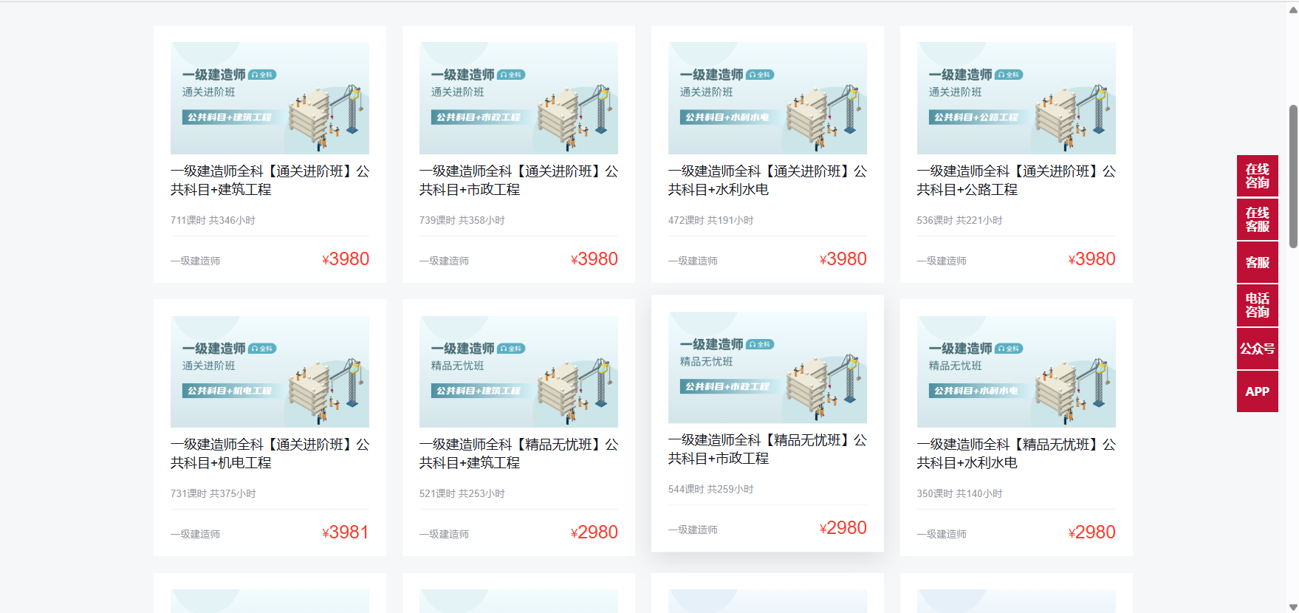Click 536课时 共221小时 text
The height and width of the screenshot is (613, 1299).
click(x=960, y=220)
